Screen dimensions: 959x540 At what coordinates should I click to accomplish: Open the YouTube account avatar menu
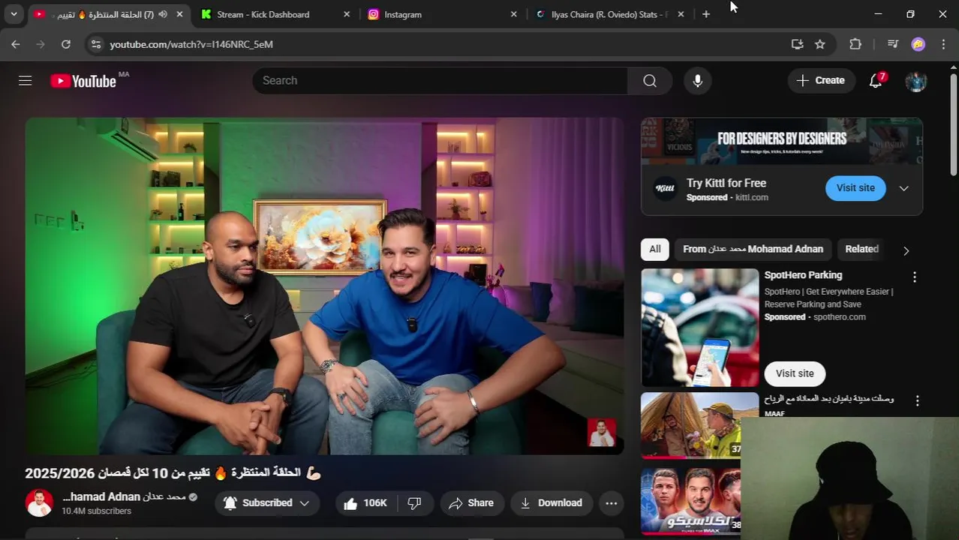(915, 81)
